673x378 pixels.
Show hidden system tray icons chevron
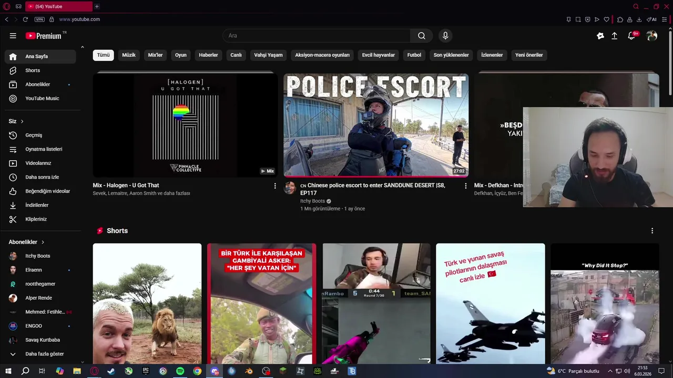tap(610, 371)
